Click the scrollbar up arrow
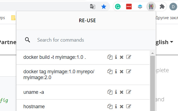Image resolution: width=178 pixels, height=111 pixels. click(153, 53)
